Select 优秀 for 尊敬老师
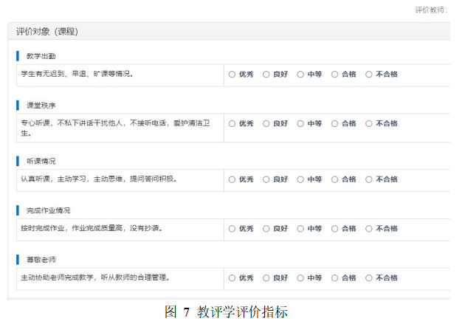This screenshot has width=465, height=324. tap(232, 278)
